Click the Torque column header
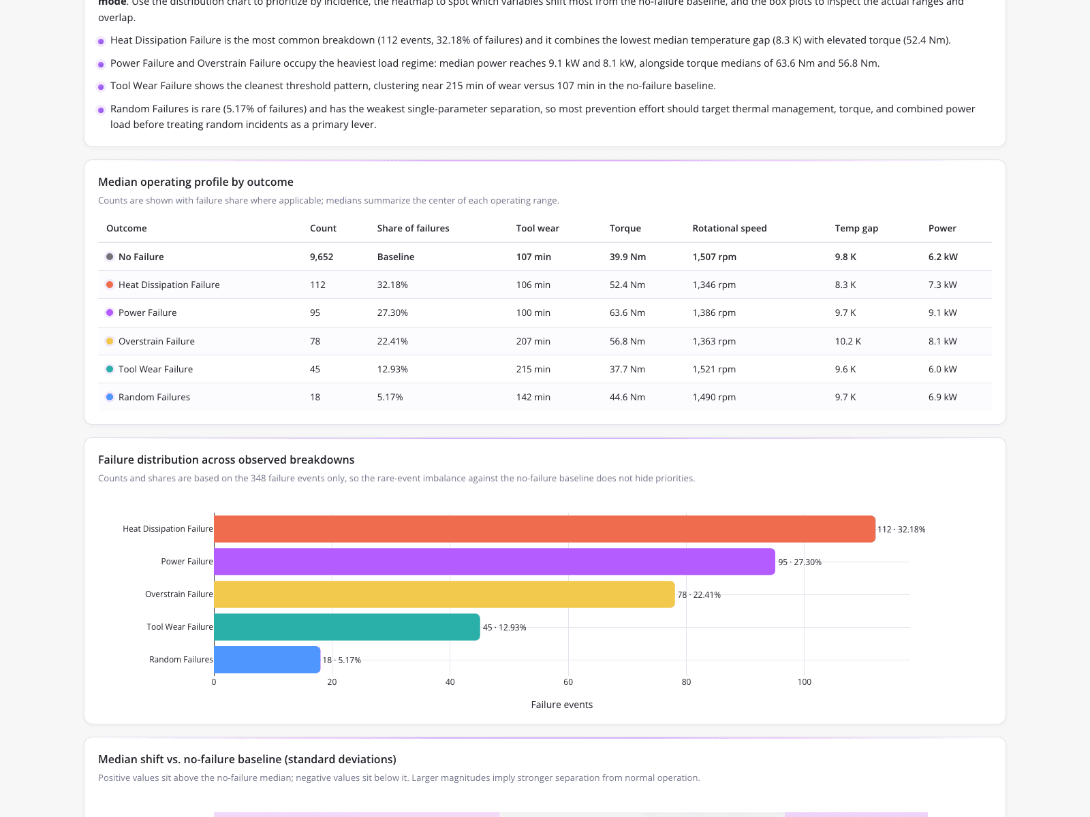 point(625,228)
